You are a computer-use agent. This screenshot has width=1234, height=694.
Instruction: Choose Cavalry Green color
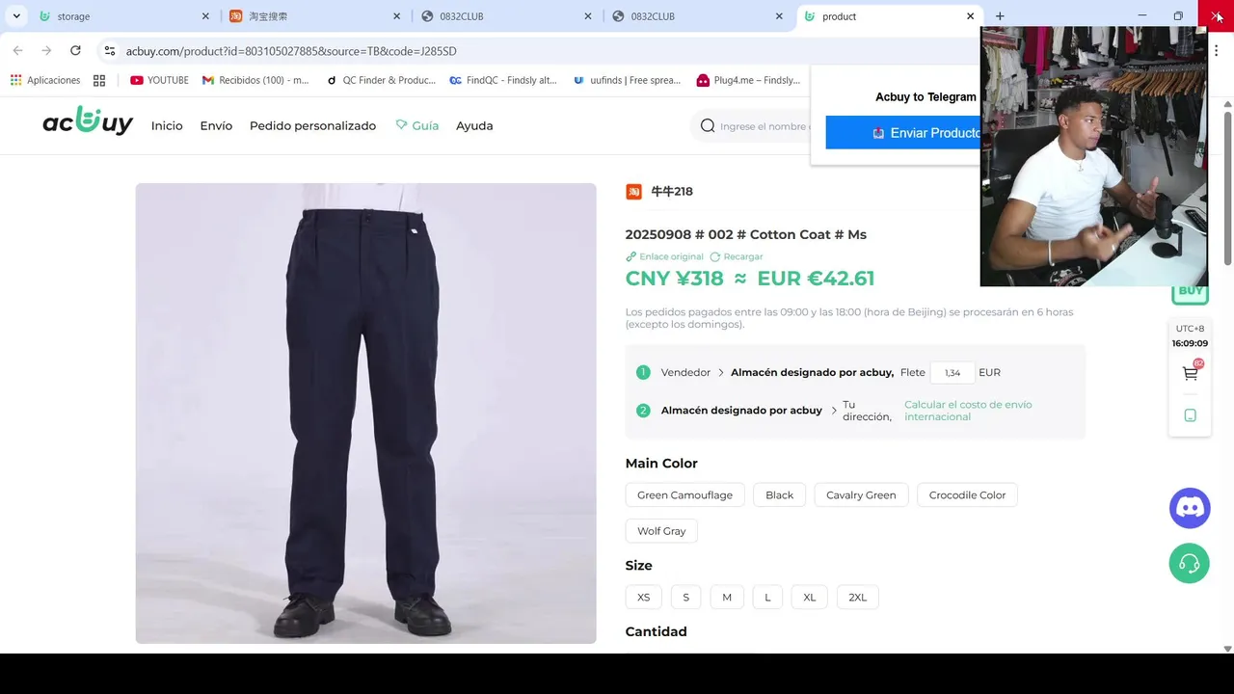coord(861,495)
